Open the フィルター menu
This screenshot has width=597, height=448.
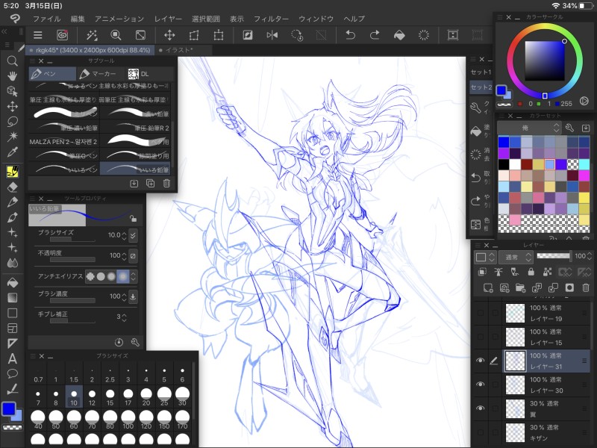click(x=270, y=18)
